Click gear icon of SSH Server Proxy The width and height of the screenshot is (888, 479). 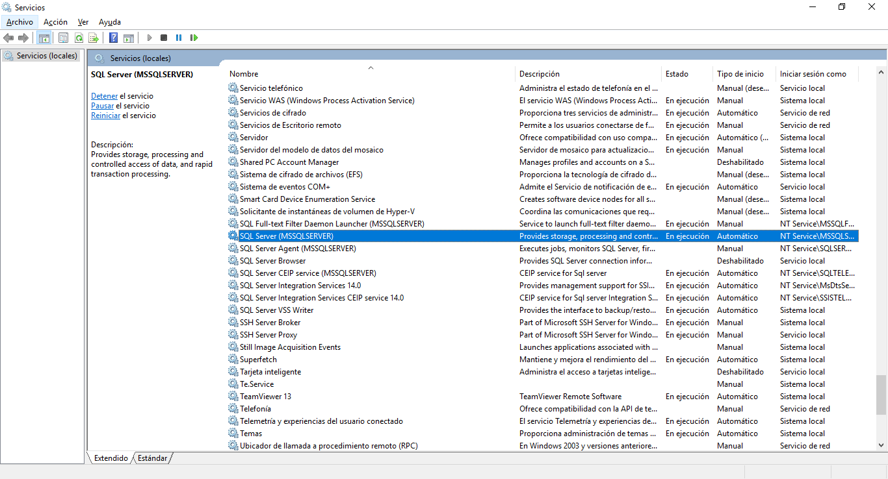[x=233, y=335]
